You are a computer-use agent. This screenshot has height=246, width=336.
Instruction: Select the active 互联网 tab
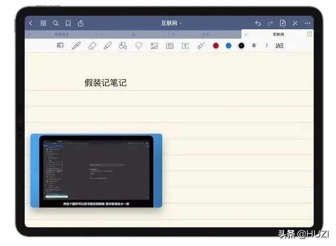coord(278,35)
